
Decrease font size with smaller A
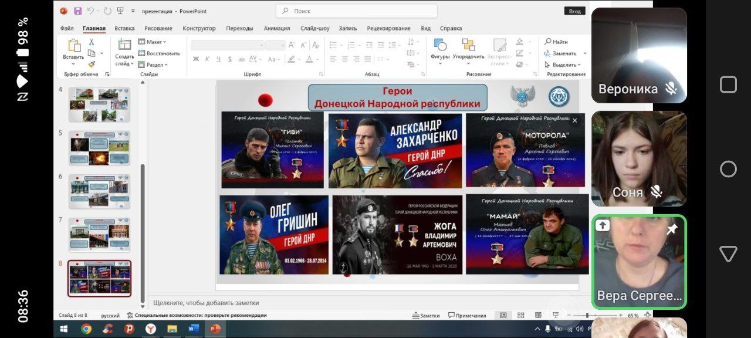point(303,45)
